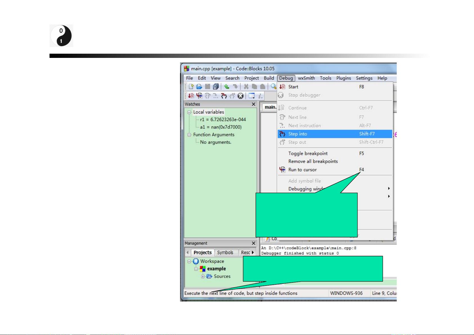Choose Step out in Debug menu
Image resolution: width=474 pixels, height=335 pixels.
(x=335, y=142)
